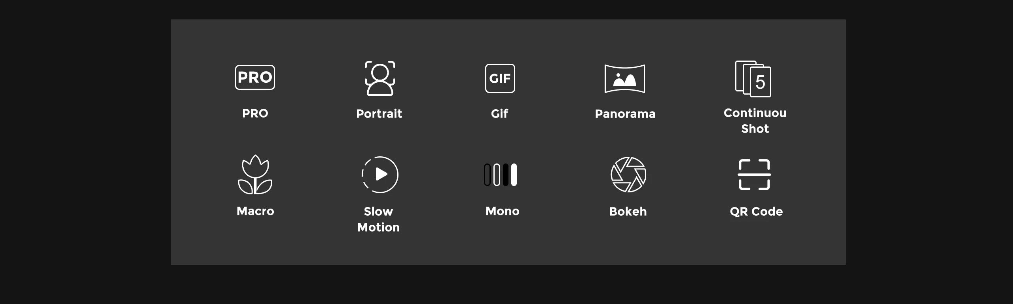Click the Bokeh text label
This screenshot has width=1013, height=304.
(x=628, y=212)
